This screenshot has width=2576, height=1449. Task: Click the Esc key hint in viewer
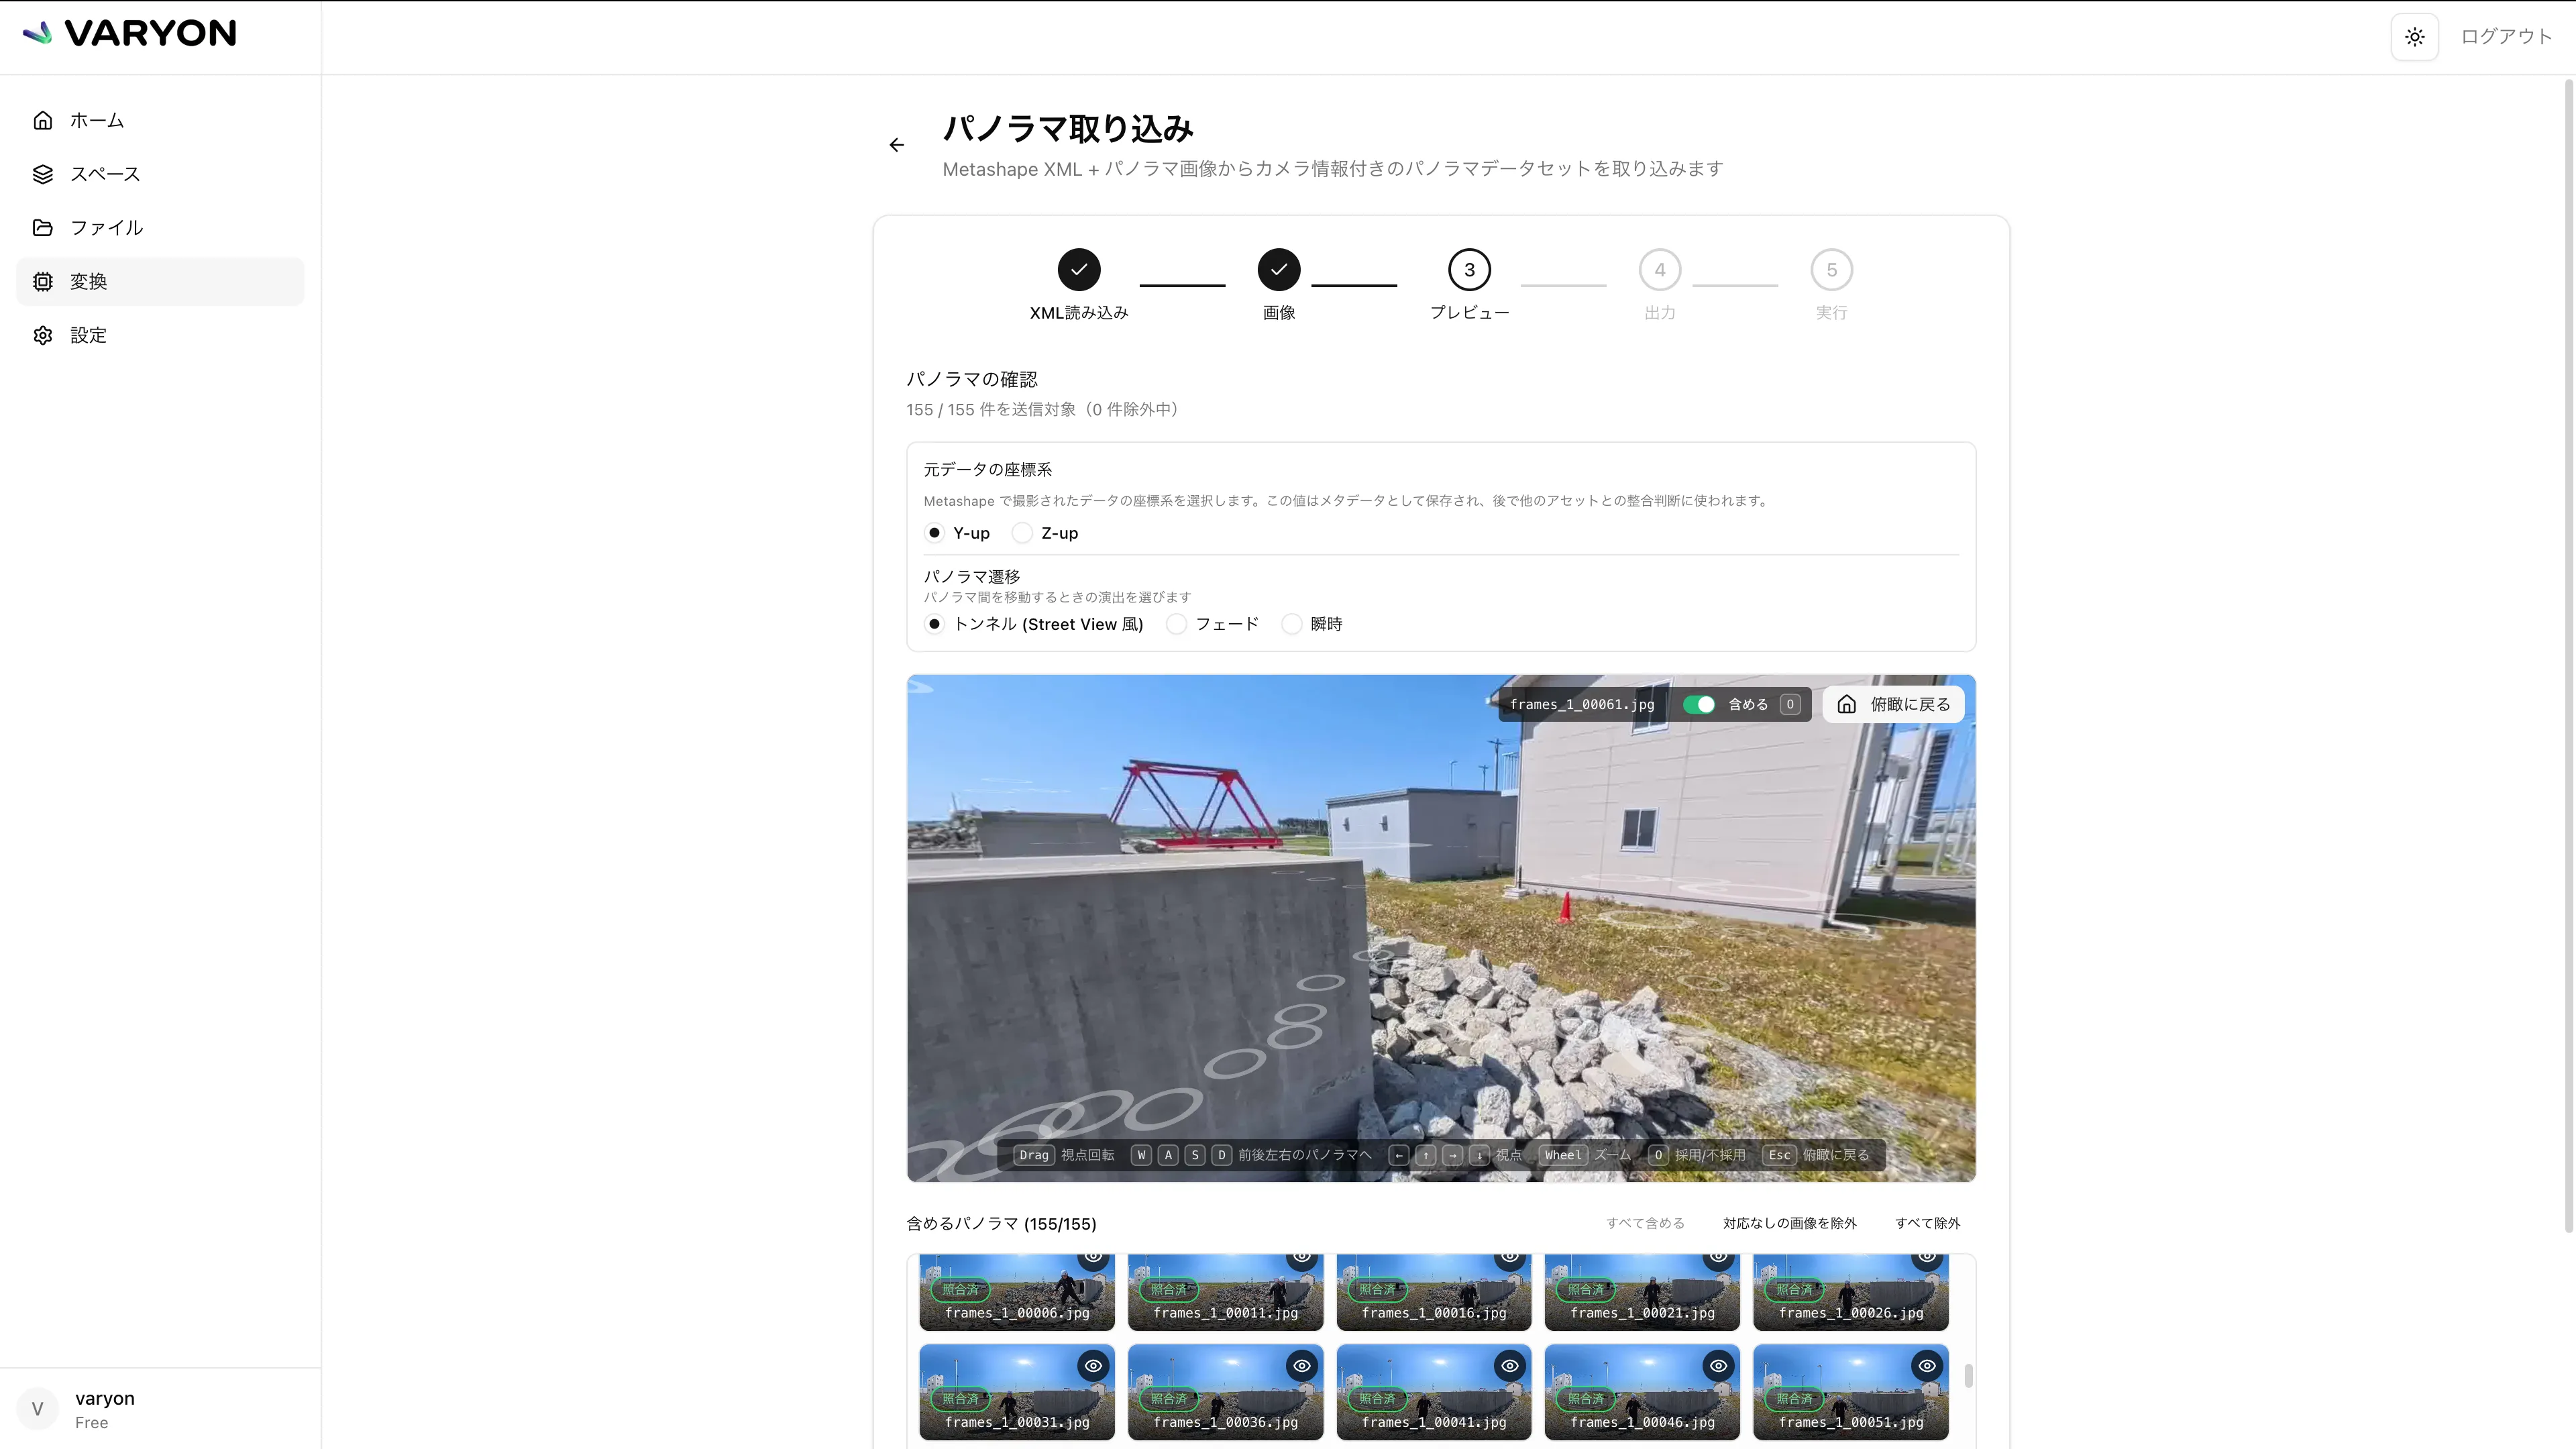point(1779,1155)
